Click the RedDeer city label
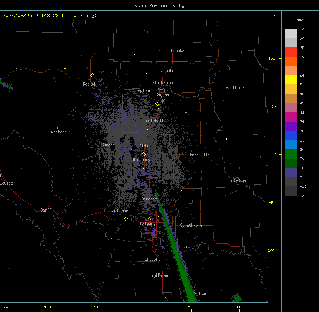The height and width of the screenshot is (312, 319). coord(163,94)
